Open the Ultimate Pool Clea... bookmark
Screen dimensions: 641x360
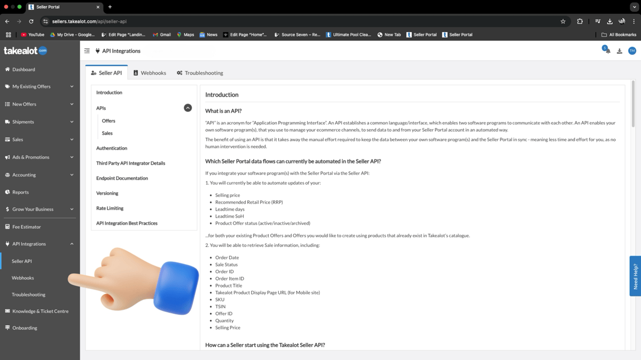(348, 35)
